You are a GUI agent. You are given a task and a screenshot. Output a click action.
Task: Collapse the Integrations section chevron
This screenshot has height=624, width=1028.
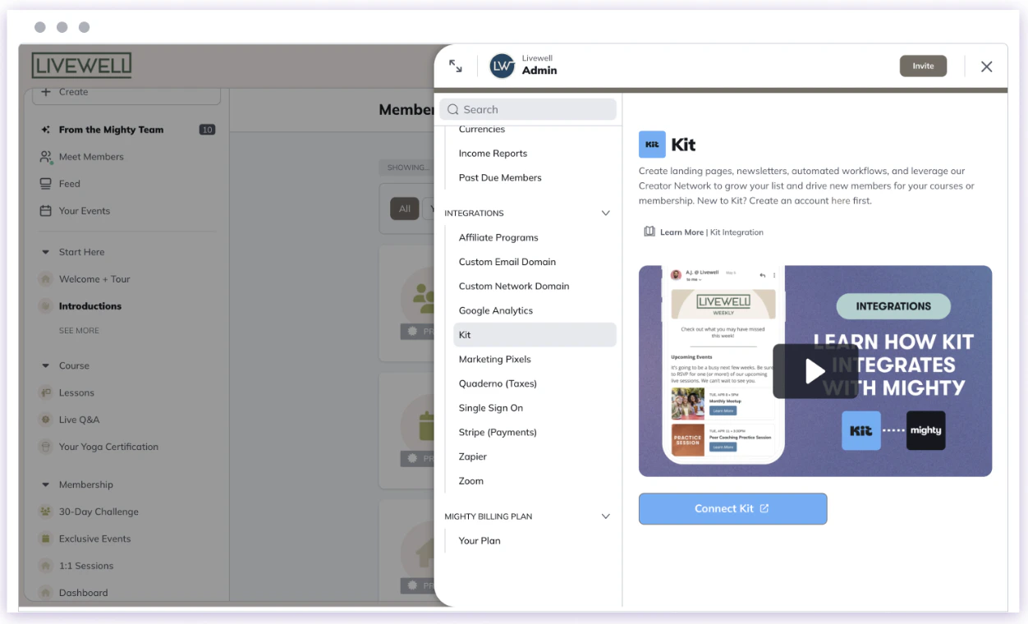click(606, 213)
